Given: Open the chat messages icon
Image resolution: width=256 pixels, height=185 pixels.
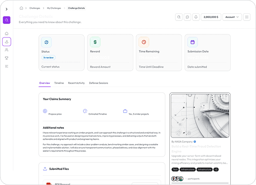Looking at the screenshot, I should tap(187, 17).
